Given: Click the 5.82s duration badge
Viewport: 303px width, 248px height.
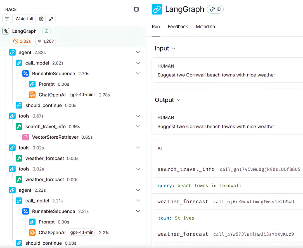Looking at the screenshot, I should tap(22, 41).
